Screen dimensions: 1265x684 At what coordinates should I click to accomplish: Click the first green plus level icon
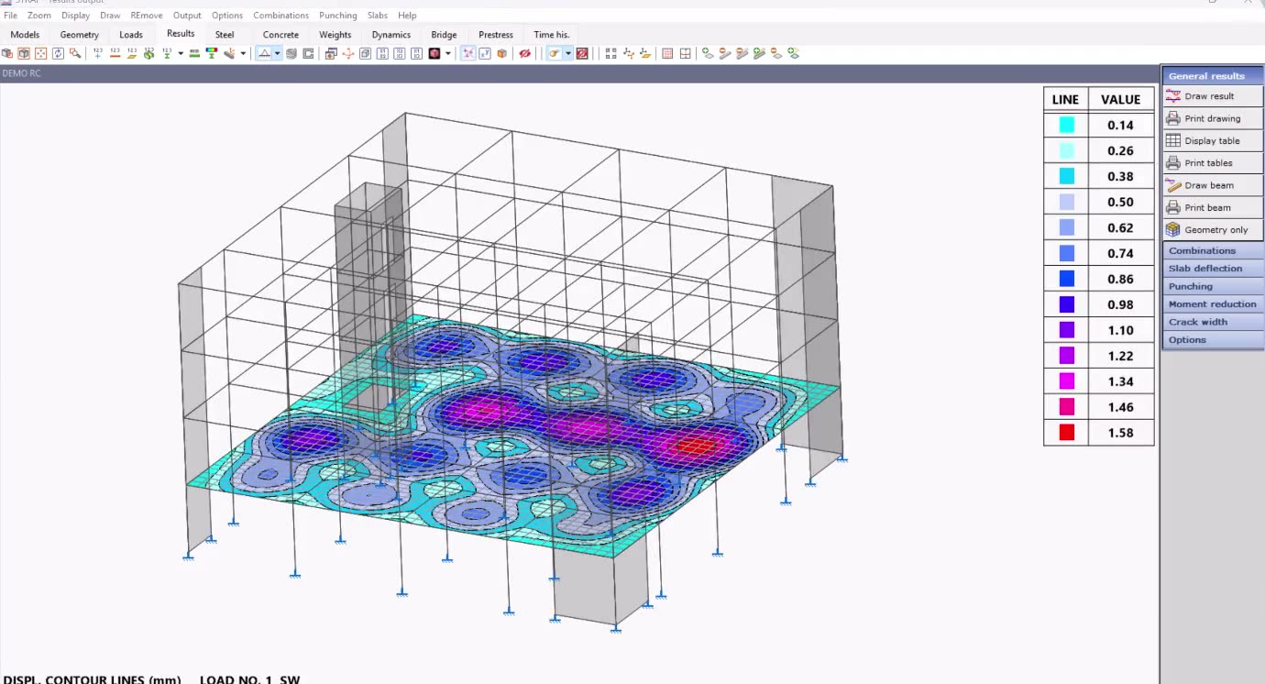(708, 53)
